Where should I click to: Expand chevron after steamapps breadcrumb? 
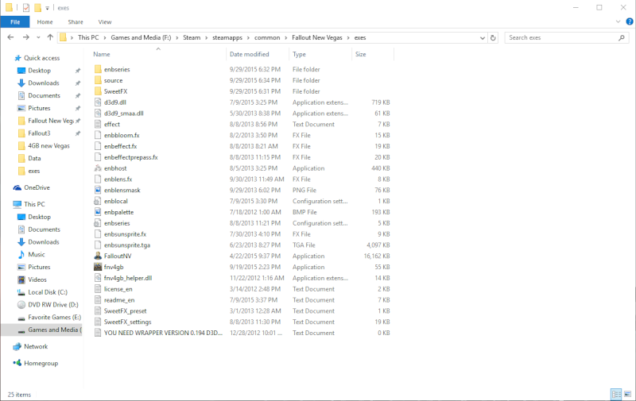[x=248, y=37]
